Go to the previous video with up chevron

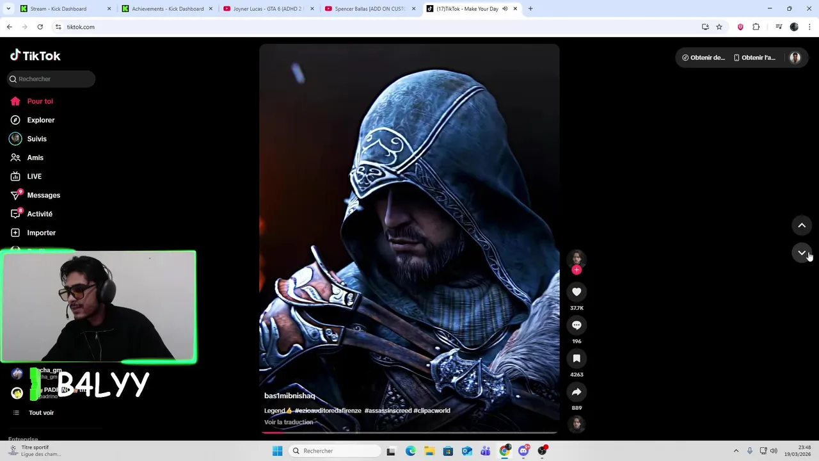tap(802, 225)
